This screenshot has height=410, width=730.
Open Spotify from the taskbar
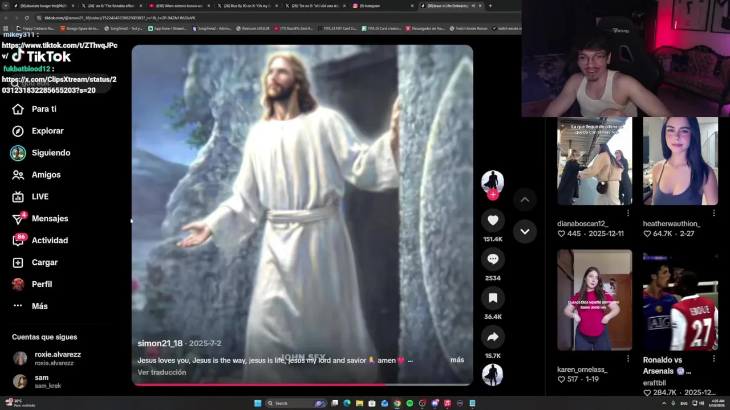coord(409,403)
